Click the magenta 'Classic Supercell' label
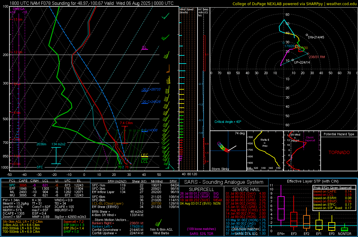 (x=310, y=139)
